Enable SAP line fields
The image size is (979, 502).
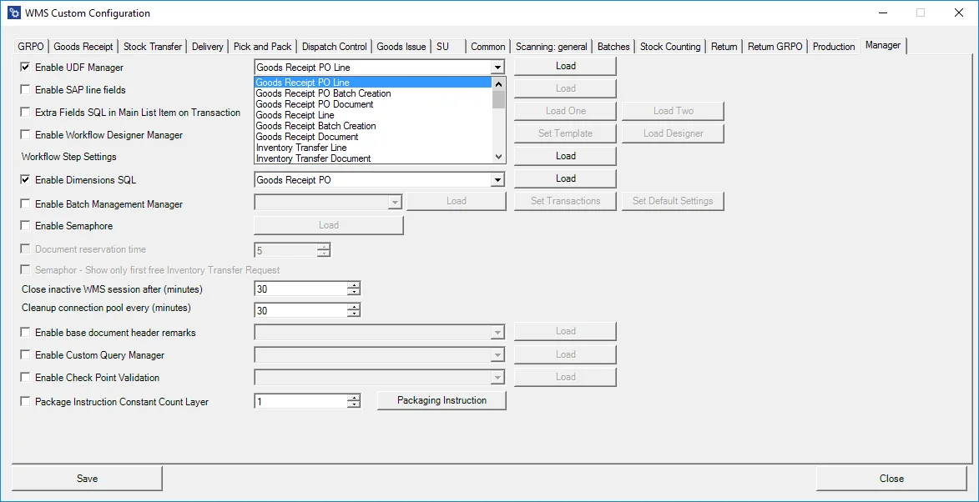click(25, 89)
